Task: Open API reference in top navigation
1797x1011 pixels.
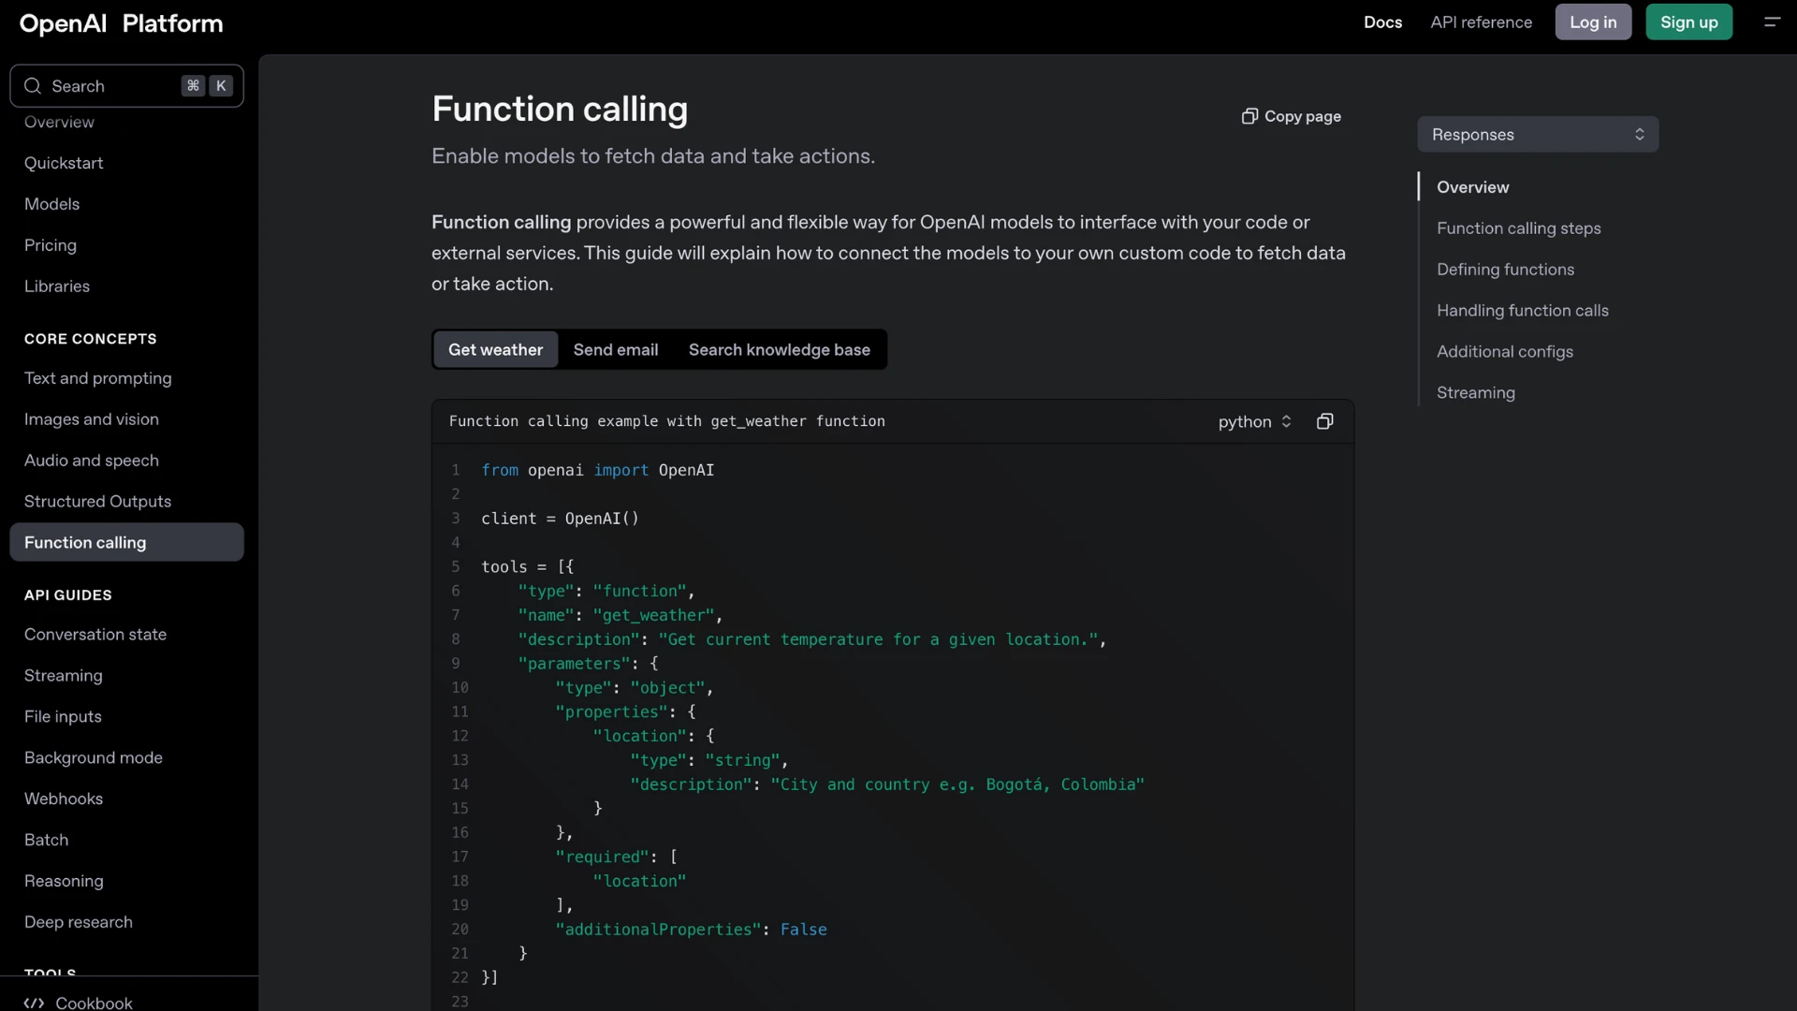Action: point(1481,22)
